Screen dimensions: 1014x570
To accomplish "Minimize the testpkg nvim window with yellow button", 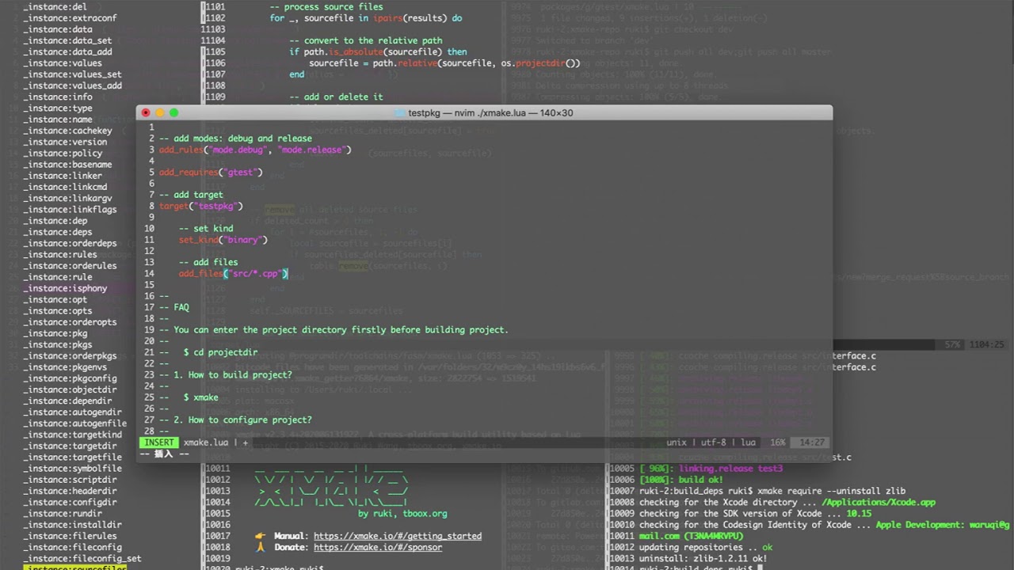I will pyautogui.click(x=160, y=113).
